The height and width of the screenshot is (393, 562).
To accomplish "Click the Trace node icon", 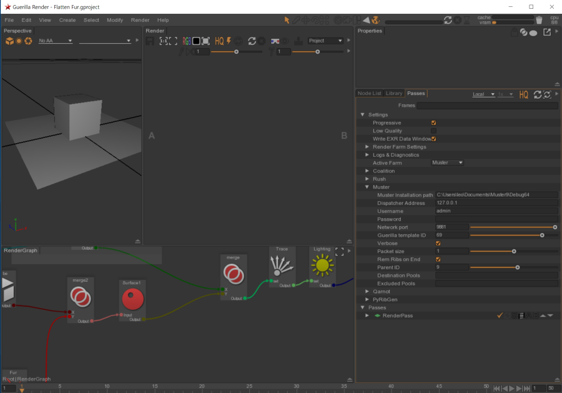I will (282, 266).
